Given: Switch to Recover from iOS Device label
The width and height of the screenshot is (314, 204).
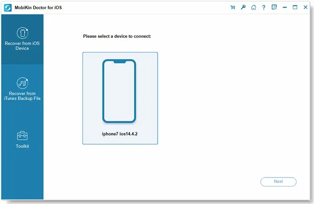Looking at the screenshot, I should 22,46.
